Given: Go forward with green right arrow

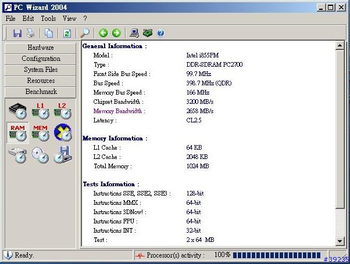Looking at the screenshot, I should pyautogui.click(x=116, y=33).
